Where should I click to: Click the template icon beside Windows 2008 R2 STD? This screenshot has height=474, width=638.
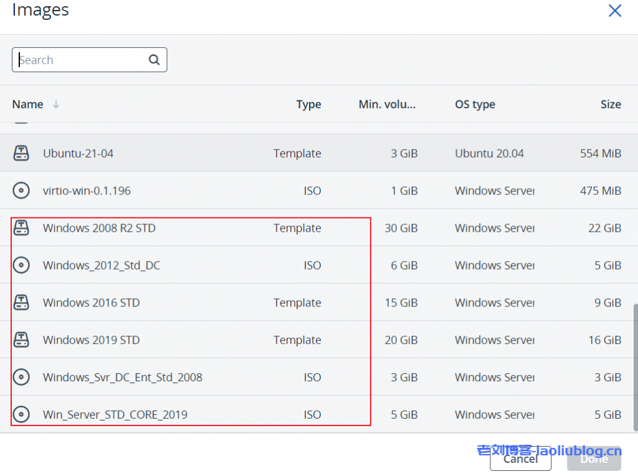21,228
